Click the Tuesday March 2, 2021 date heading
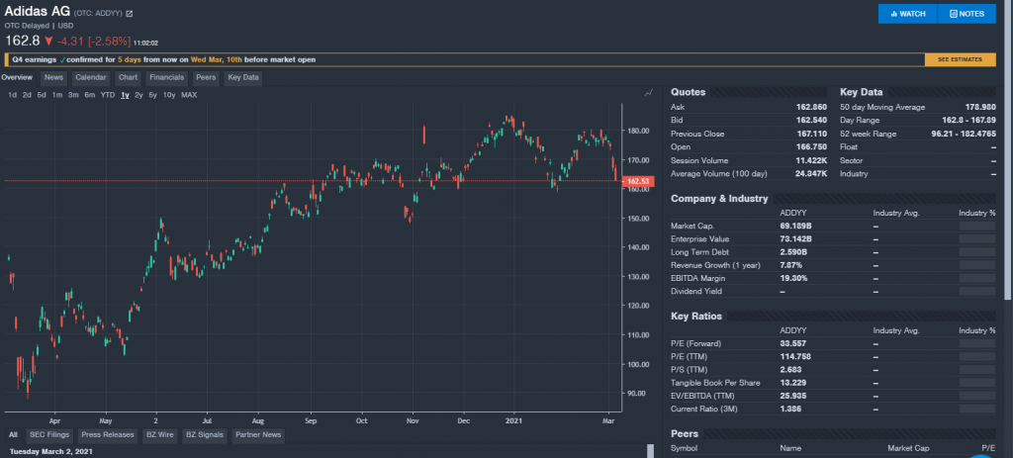The height and width of the screenshot is (458, 1013). 50,451
